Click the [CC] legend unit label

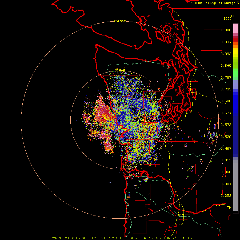coord(227,18)
